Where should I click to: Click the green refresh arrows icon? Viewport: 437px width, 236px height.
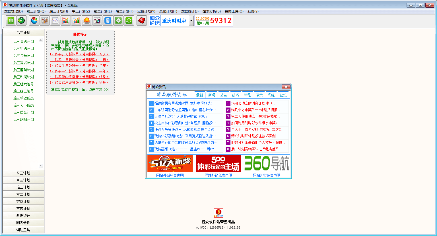(x=129, y=20)
